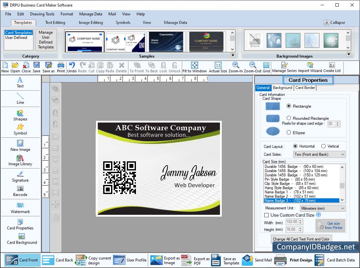Viewport: 360px width, 268px height.
Task: Export as Image
Action: (x=165, y=260)
